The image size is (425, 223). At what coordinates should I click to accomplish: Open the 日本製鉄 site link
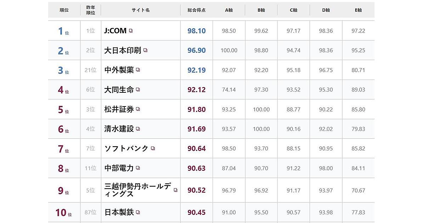(119, 212)
